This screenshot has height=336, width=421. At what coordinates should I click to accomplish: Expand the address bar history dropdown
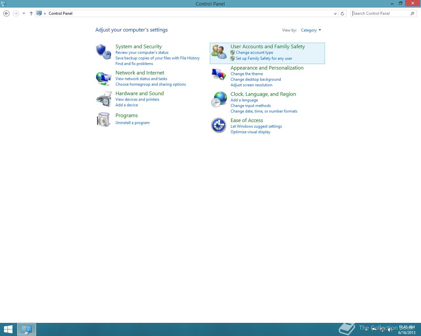tap(335, 13)
